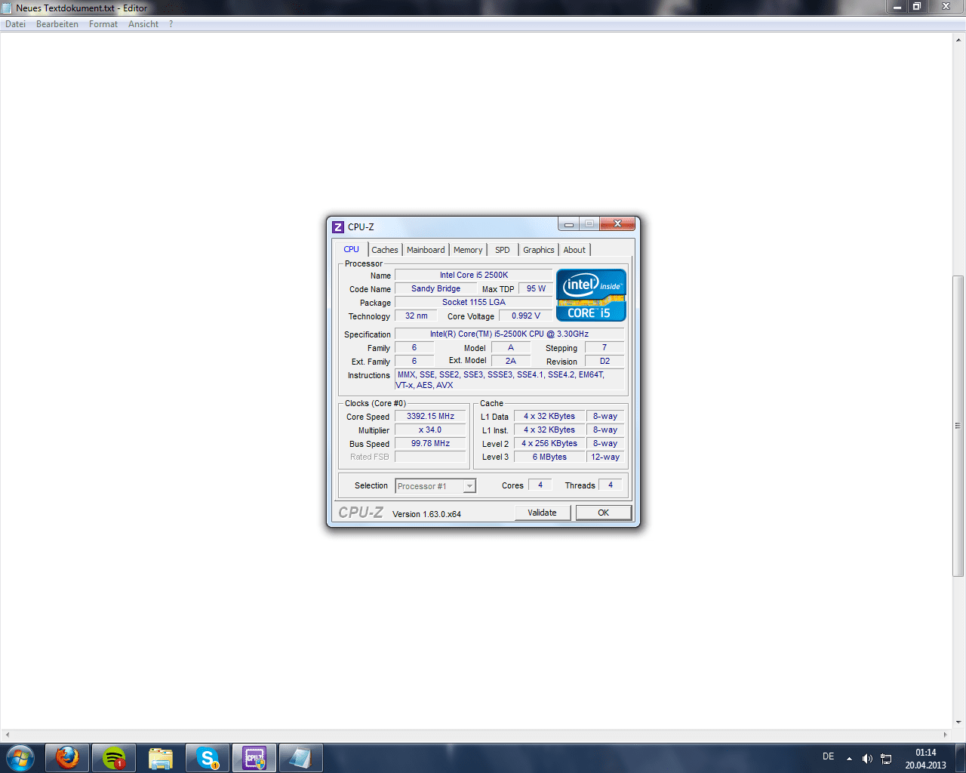Click the L1 Data value 4 x 32 KBytes
Image resolution: width=966 pixels, height=773 pixels.
549,416
